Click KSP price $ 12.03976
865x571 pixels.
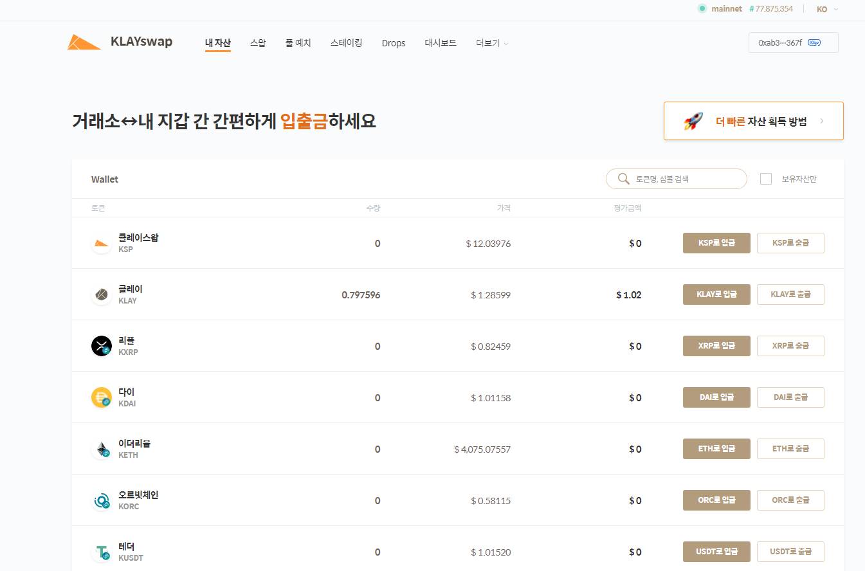pos(488,244)
